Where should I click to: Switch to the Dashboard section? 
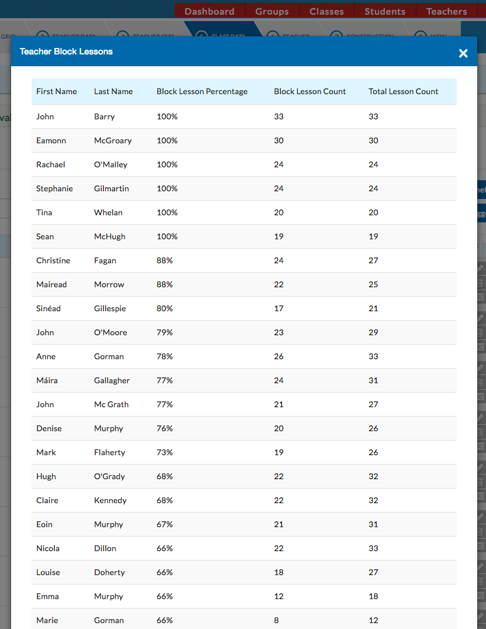(x=209, y=11)
